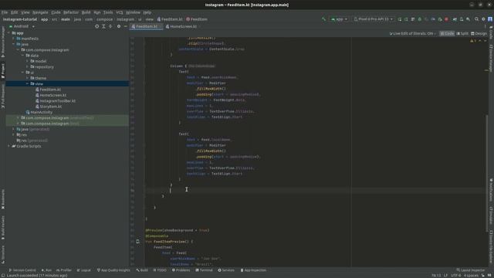The image size is (494, 278).
Task: Open the Profiler tool window
Action: pos(64,270)
